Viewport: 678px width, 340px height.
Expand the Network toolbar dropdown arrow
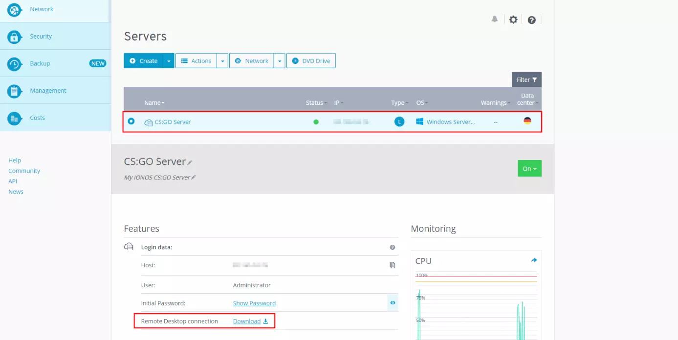(x=279, y=61)
